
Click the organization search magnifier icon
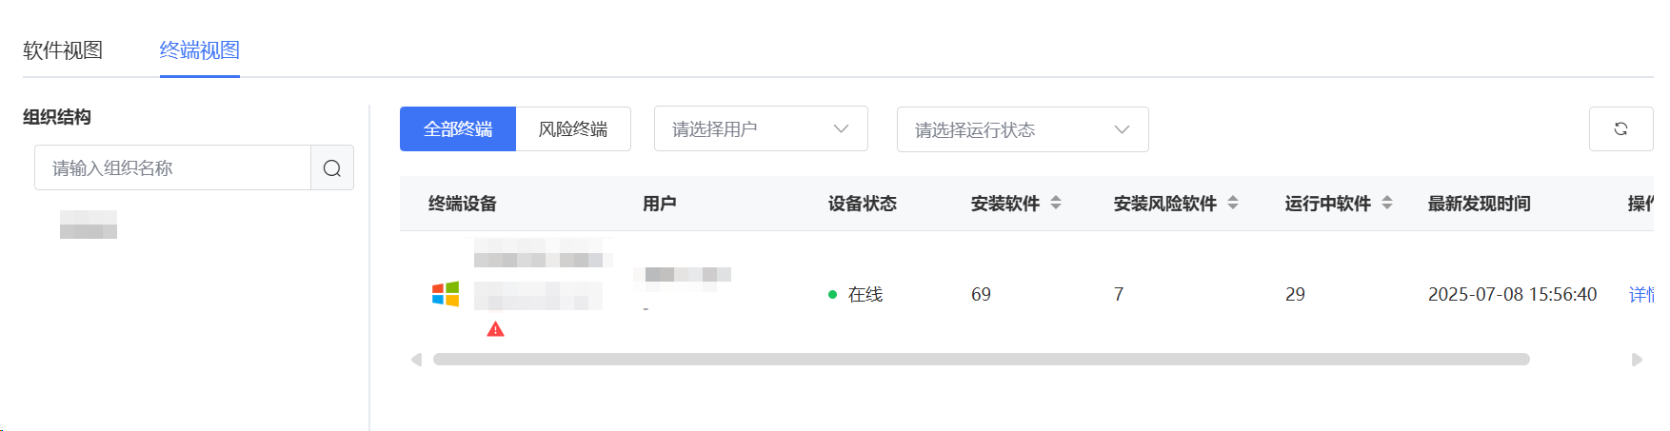click(332, 167)
